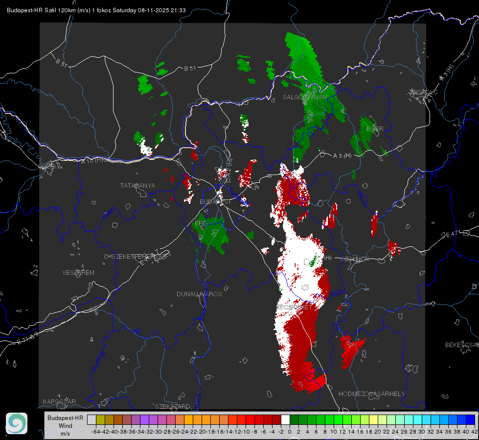This screenshot has width=479, height=440.
Task: Click the HÓDMEZŐVÁSÁRHELY city label
Action: (371, 394)
